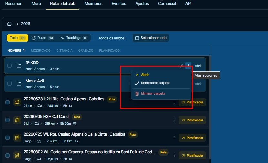This screenshot has height=163, width=268.
Task: Open the Resumen tab
Action: pos(14,4)
